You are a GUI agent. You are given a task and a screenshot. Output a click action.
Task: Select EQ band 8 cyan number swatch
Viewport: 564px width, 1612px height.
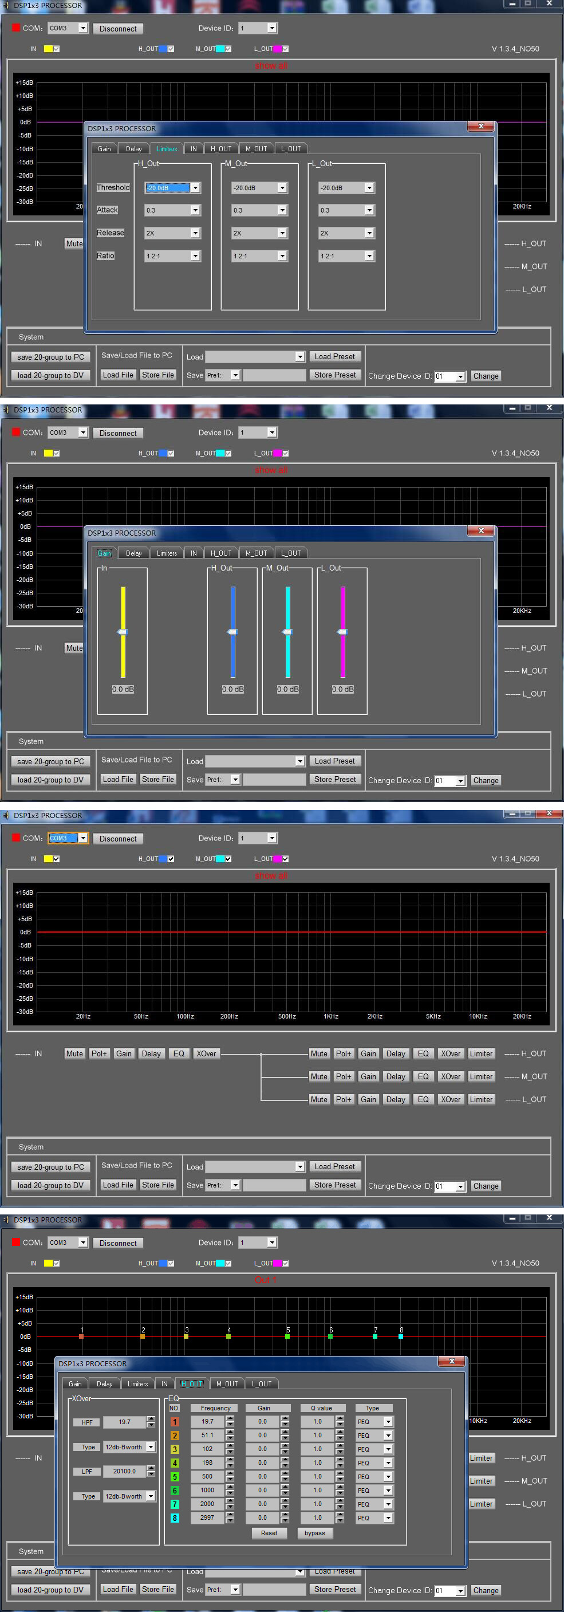tap(175, 1517)
